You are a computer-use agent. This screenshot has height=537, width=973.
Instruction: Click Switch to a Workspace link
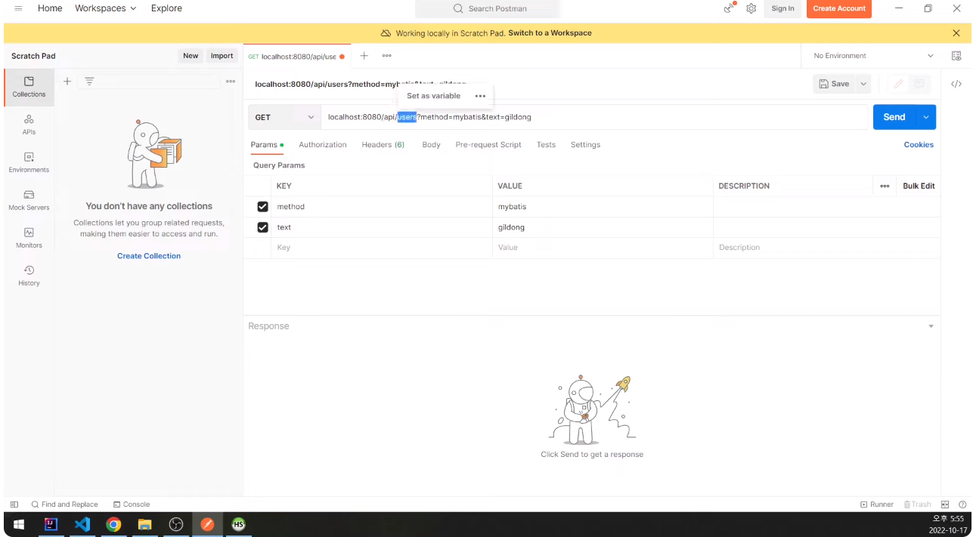[x=550, y=33]
